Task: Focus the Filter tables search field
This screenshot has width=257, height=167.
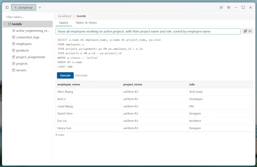Action: (28, 17)
